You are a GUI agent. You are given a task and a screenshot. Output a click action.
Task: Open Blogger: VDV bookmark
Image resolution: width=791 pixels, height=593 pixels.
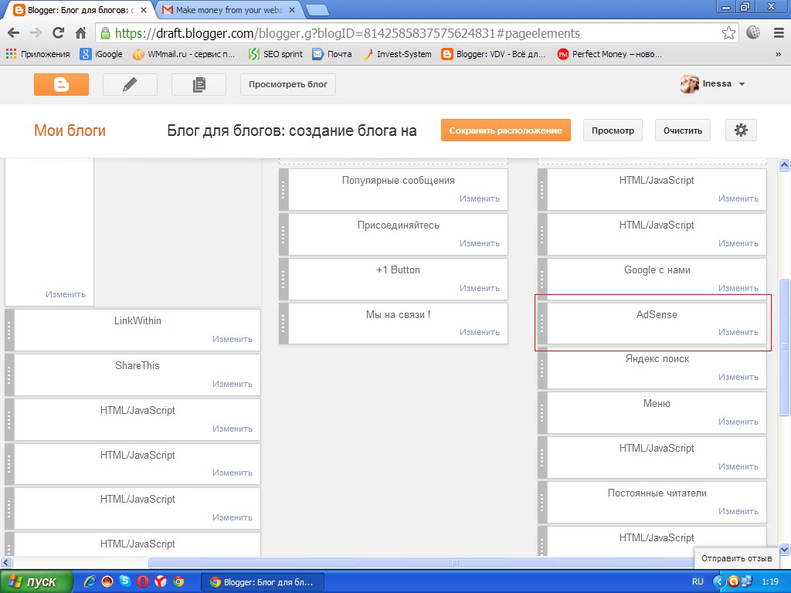[x=494, y=54]
